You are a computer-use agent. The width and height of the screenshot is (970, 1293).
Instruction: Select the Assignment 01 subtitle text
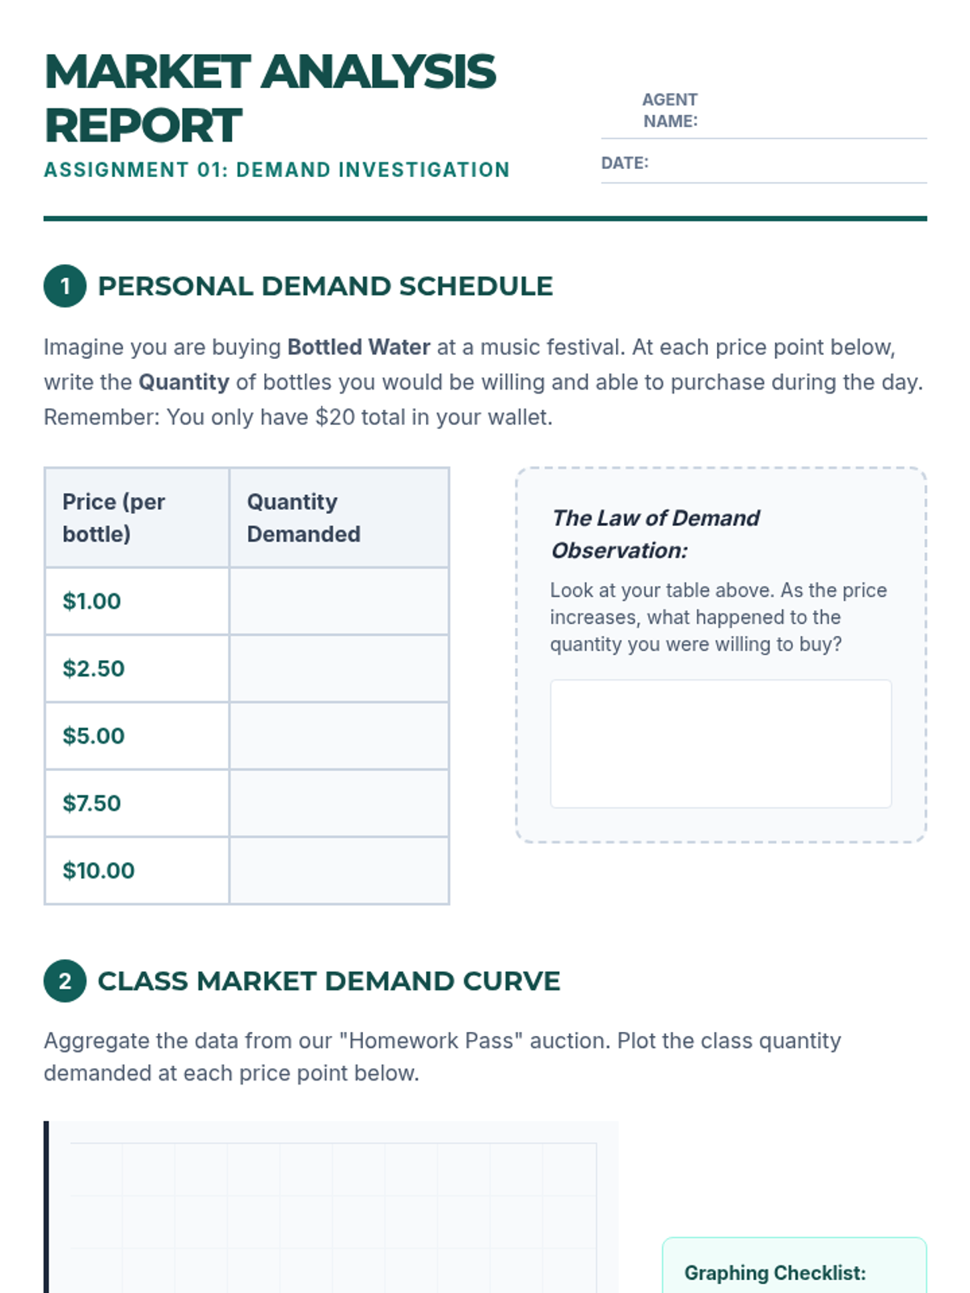[276, 170]
